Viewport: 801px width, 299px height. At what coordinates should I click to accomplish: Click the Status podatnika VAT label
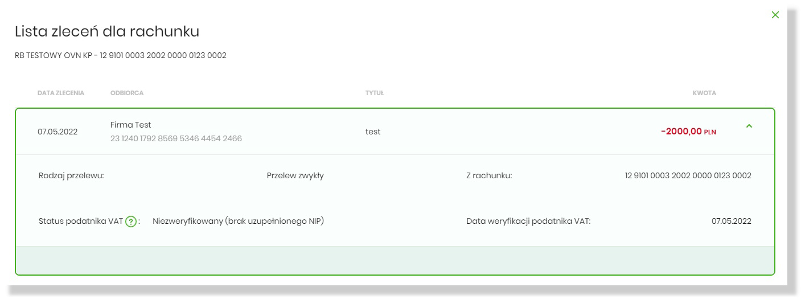[x=80, y=222]
